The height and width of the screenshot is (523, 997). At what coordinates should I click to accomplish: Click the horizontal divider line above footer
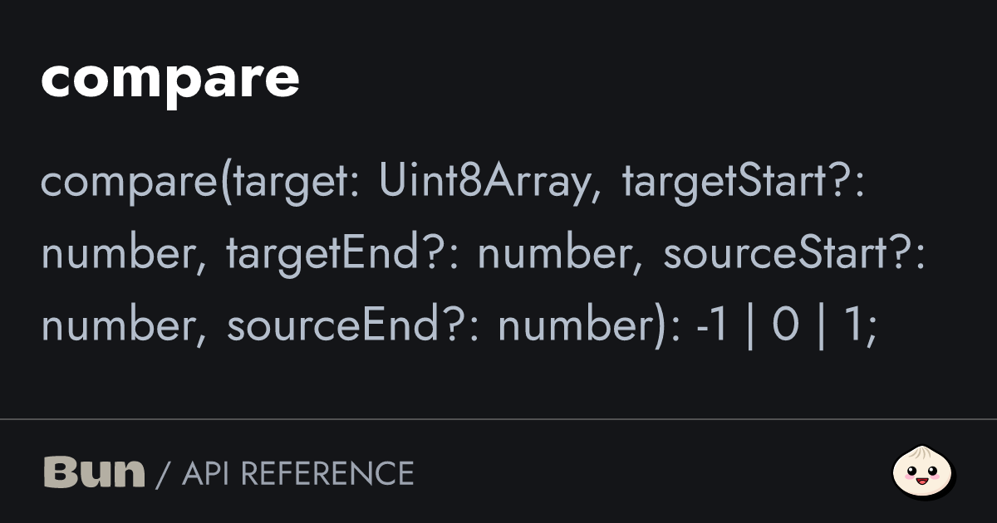[498, 419]
